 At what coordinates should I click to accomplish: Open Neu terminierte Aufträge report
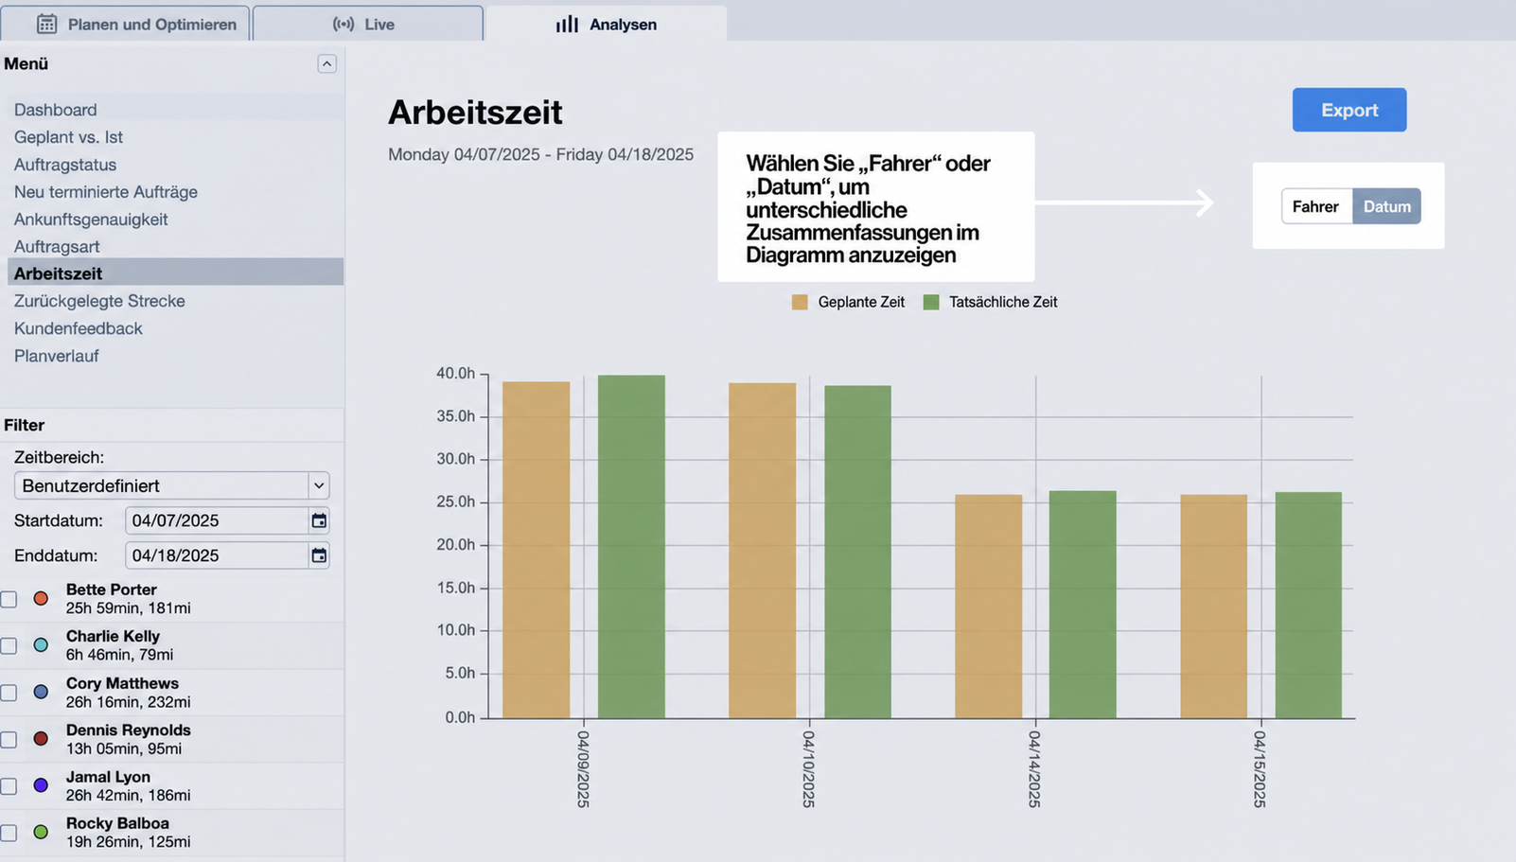(106, 192)
